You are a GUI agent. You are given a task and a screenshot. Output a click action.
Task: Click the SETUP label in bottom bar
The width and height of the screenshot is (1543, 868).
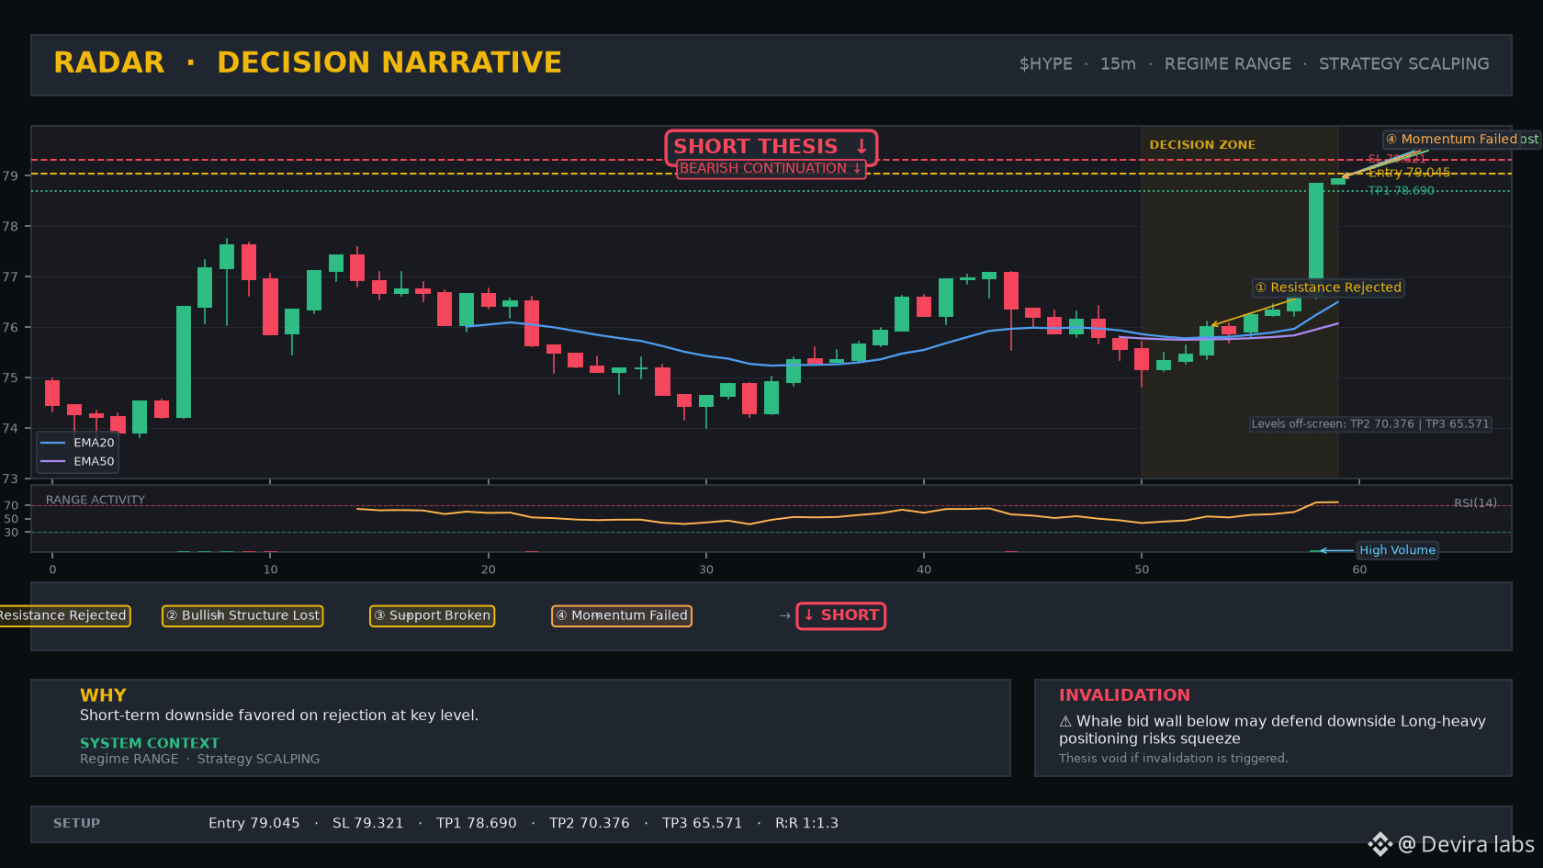tap(76, 824)
